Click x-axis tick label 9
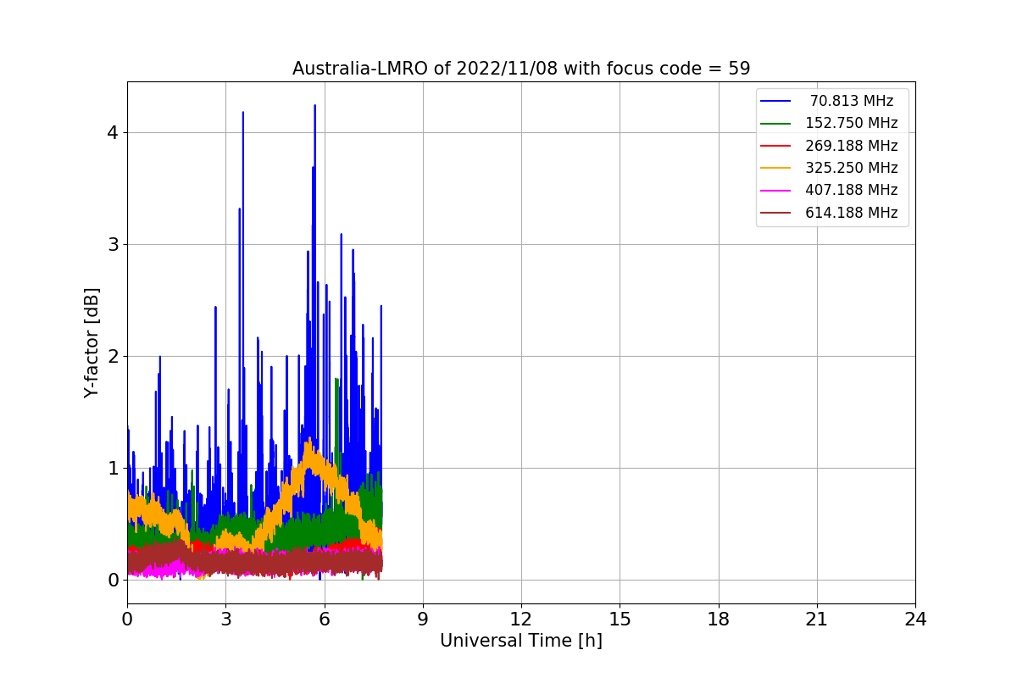Viewport: 1017px width, 678px height. (x=422, y=620)
